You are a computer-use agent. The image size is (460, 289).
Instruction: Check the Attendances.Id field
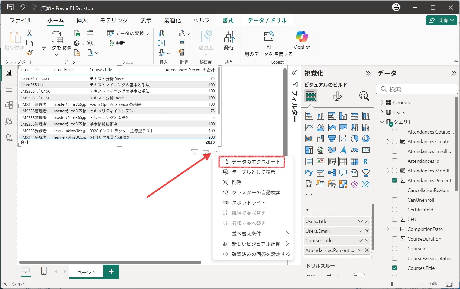(395, 161)
